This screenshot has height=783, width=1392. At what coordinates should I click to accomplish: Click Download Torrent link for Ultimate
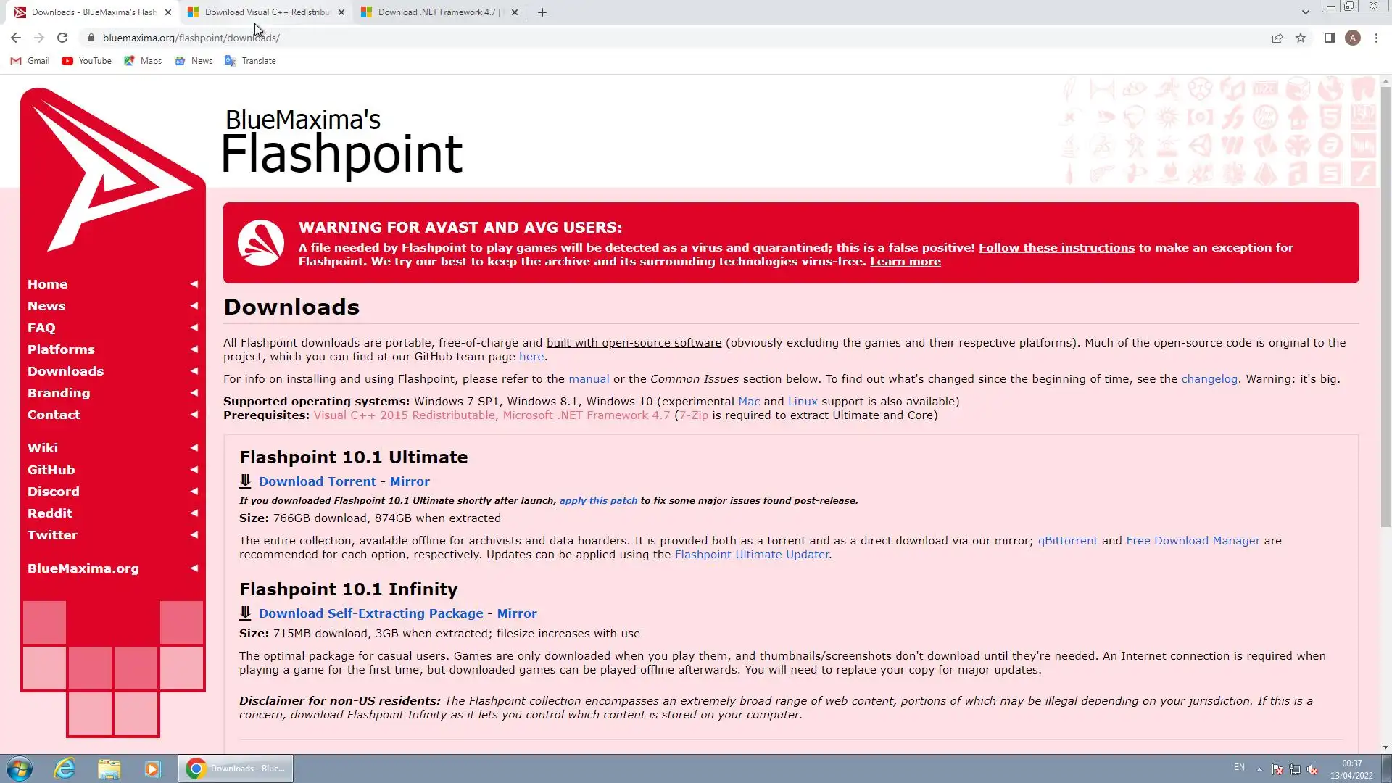click(317, 481)
